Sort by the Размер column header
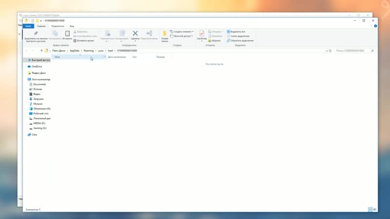390x219 pixels. [x=161, y=57]
